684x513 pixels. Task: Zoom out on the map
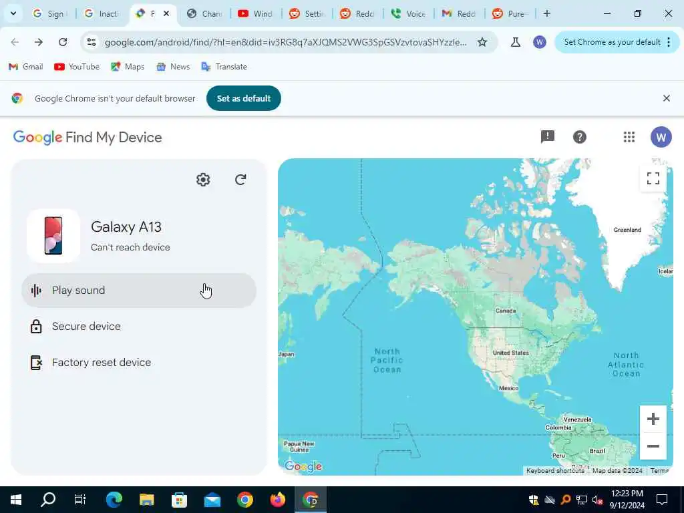coord(653,446)
